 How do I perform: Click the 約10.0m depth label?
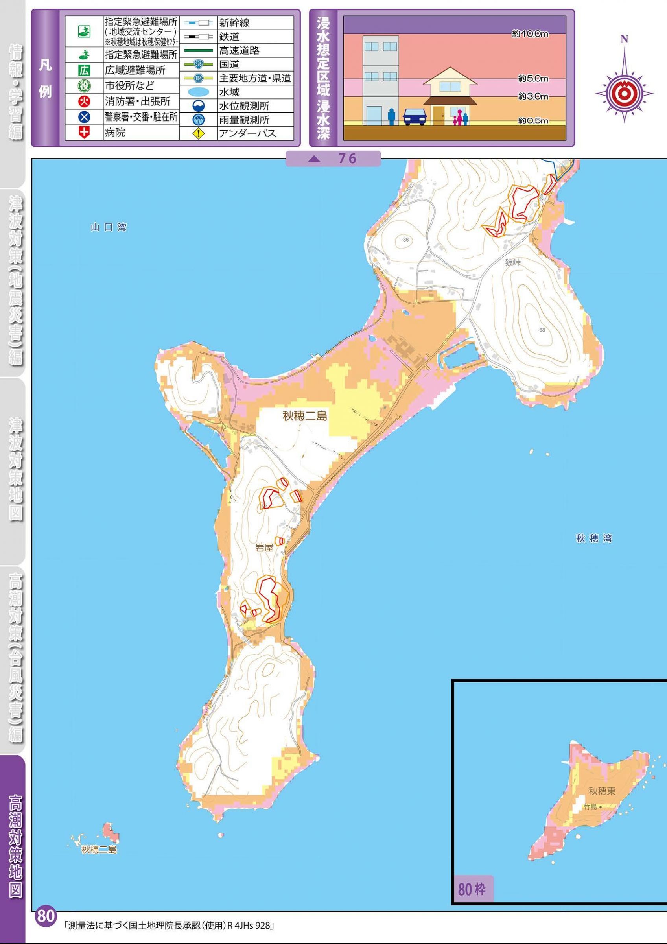pos(530,35)
